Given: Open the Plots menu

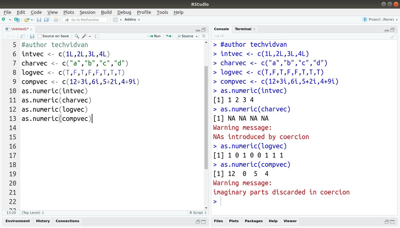Looking at the screenshot, I should click(x=69, y=12).
